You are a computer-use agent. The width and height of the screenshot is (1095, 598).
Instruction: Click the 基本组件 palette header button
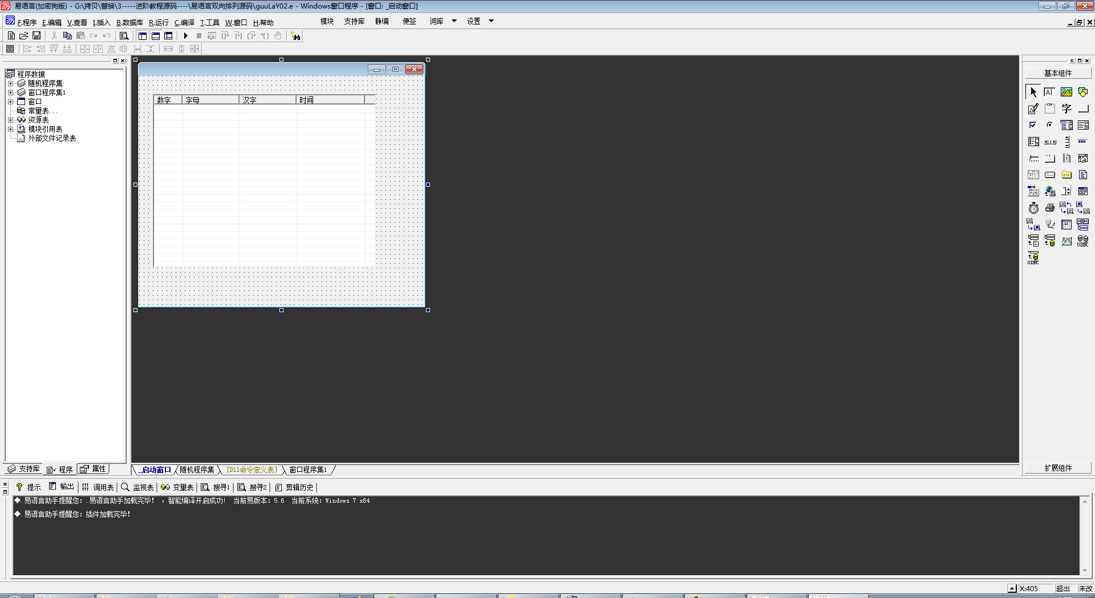1058,73
